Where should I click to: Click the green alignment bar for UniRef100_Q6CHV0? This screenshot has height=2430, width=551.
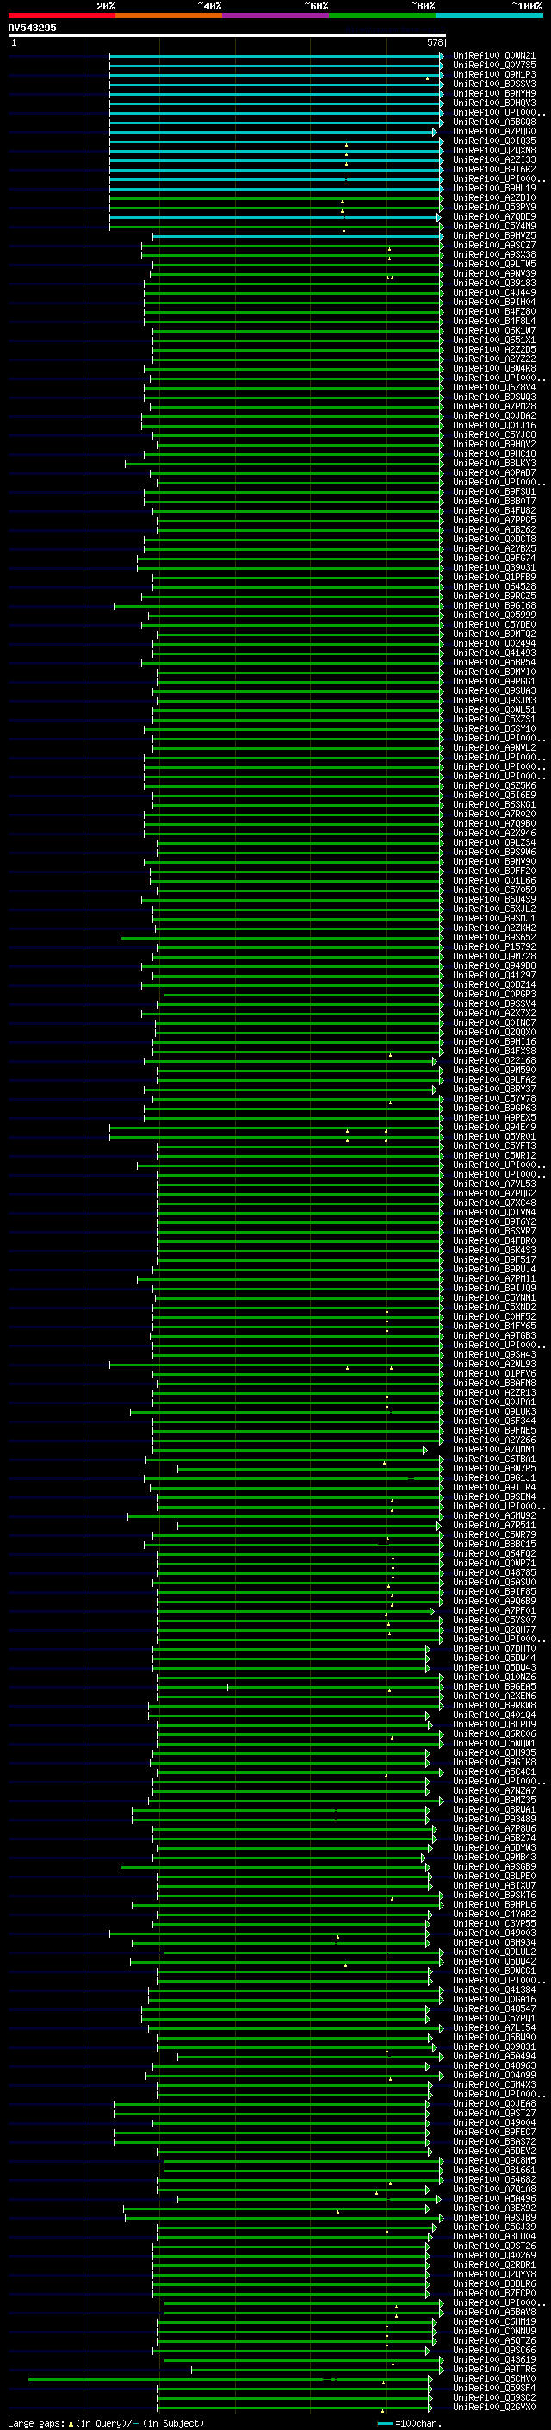point(229,2379)
